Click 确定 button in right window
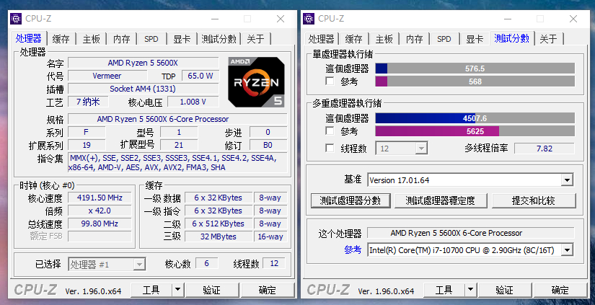Viewport: 595px width, 305px height. pyautogui.click(x=560, y=290)
